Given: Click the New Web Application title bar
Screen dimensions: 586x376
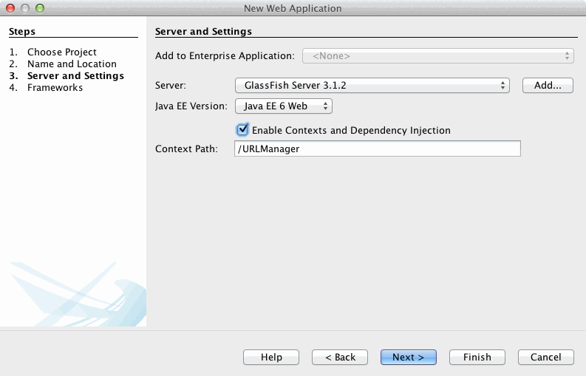Looking at the screenshot, I should (293, 8).
